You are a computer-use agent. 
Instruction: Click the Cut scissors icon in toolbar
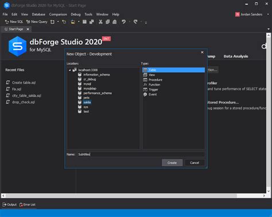[100, 22]
